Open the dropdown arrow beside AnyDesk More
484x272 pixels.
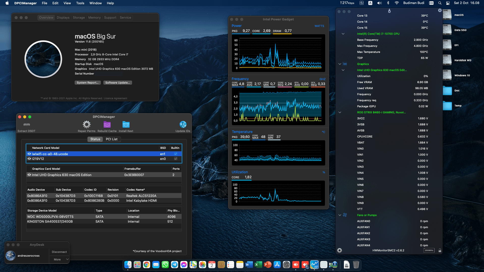[67, 259]
